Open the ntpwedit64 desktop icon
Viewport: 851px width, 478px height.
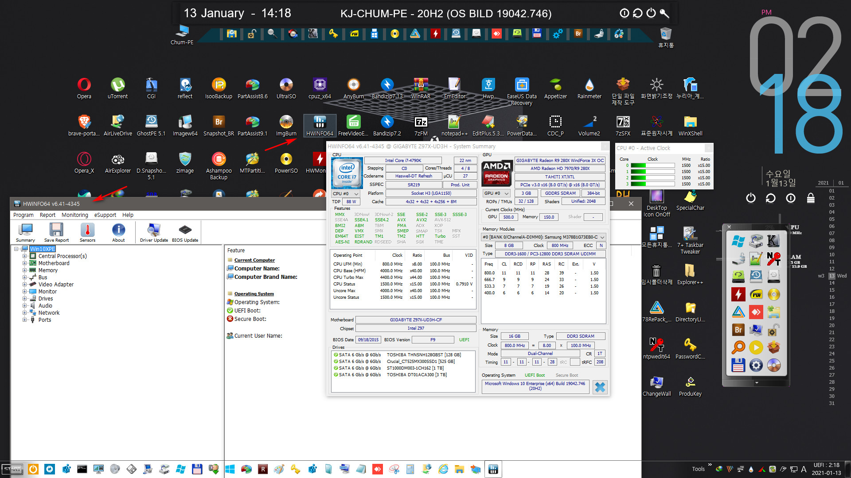(656, 349)
